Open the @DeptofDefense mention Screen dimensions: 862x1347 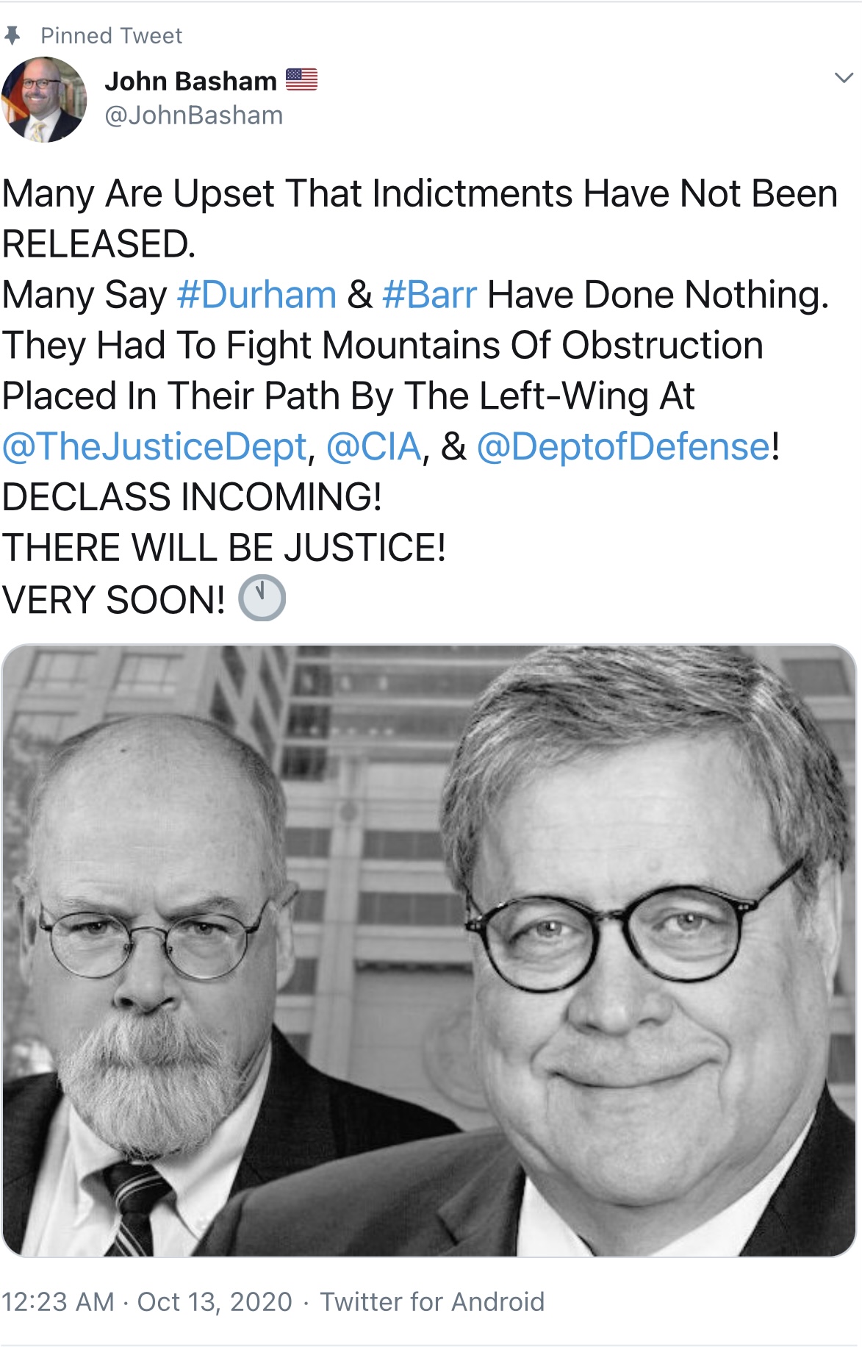624,447
